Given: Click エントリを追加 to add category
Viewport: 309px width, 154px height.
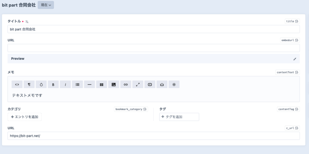Looking at the screenshot, I should (x=24, y=117).
